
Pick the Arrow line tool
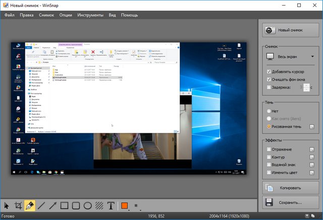[53, 206]
